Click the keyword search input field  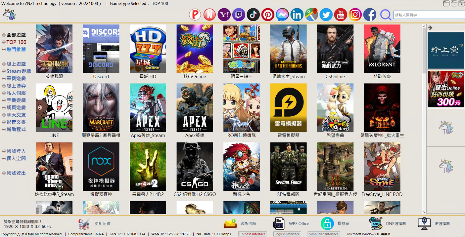point(429,15)
